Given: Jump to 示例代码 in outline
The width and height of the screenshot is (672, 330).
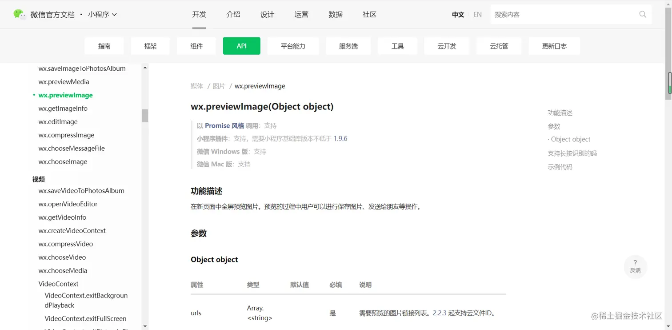Looking at the screenshot, I should coord(560,167).
